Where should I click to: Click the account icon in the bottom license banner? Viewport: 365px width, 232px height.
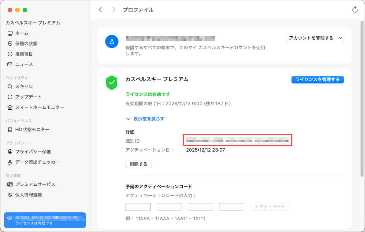click(x=10, y=218)
